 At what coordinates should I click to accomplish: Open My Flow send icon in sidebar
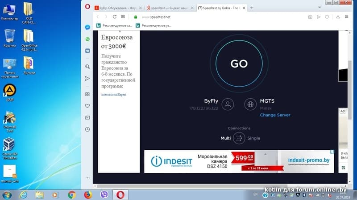point(87,79)
